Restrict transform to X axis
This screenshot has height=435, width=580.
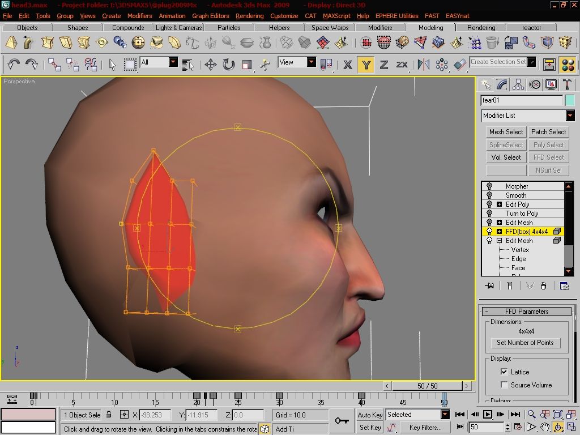[x=347, y=65]
